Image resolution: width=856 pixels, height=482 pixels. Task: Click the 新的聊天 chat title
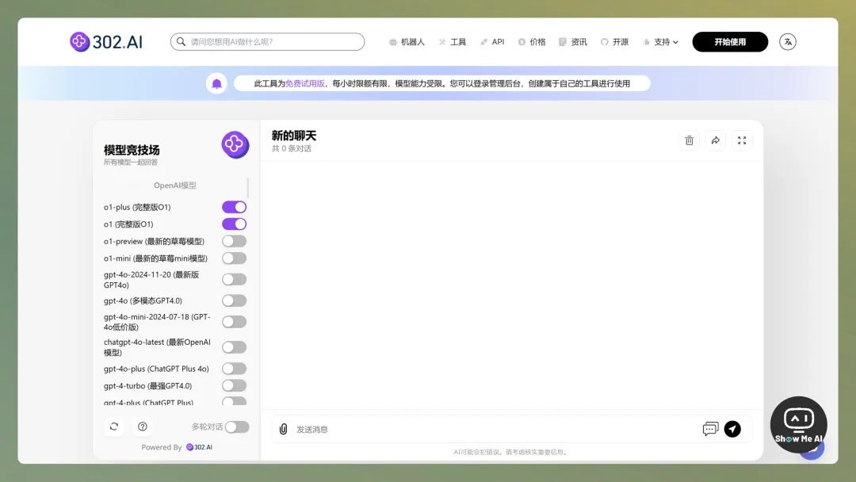tap(294, 136)
